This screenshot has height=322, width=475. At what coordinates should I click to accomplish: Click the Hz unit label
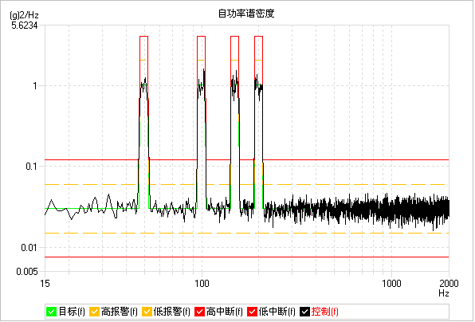[x=444, y=293]
